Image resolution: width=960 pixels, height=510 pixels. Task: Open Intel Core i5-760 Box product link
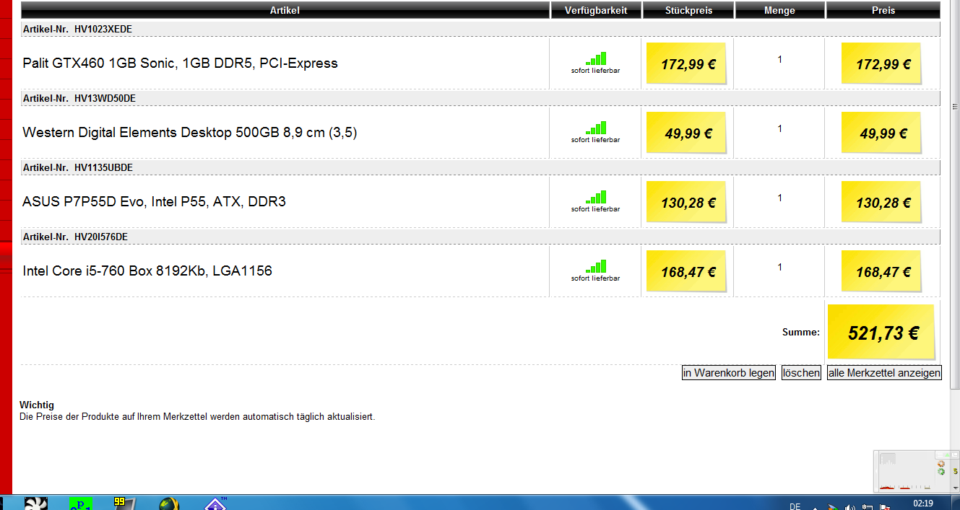(147, 271)
